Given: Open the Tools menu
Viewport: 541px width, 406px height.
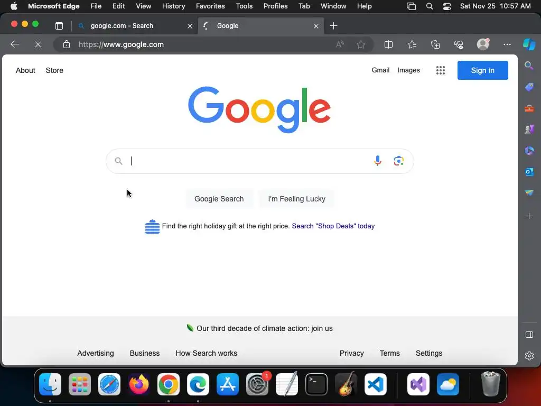Looking at the screenshot, I should click(244, 6).
